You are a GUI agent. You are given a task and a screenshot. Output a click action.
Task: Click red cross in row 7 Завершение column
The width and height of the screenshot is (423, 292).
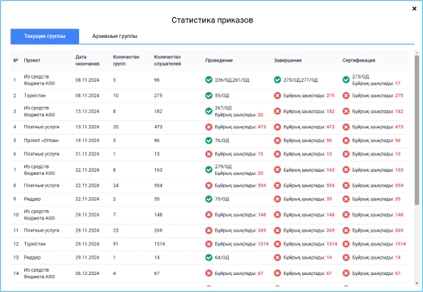278,170
